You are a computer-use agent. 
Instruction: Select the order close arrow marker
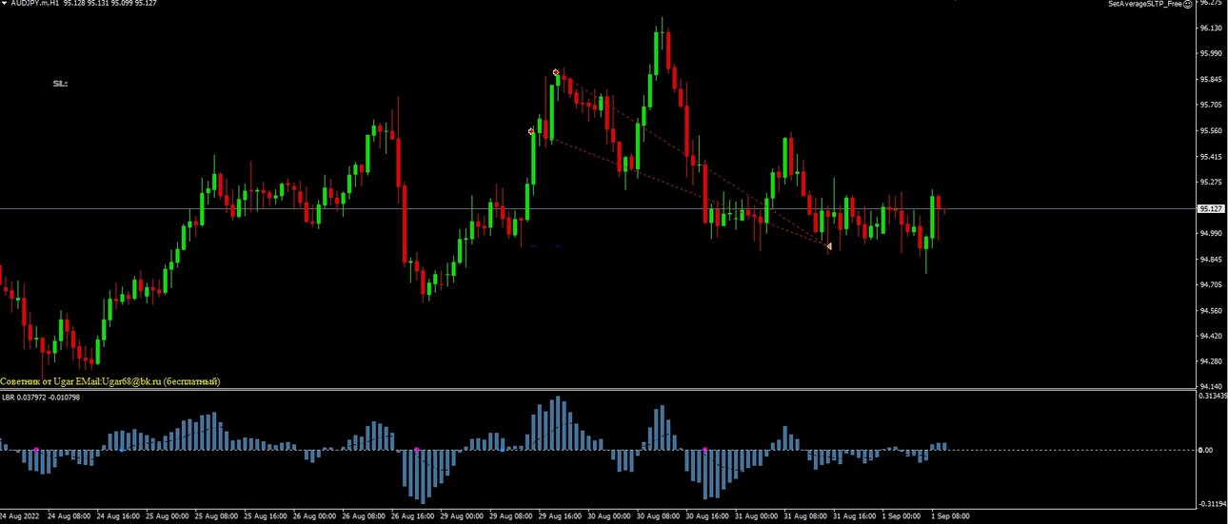tap(829, 246)
